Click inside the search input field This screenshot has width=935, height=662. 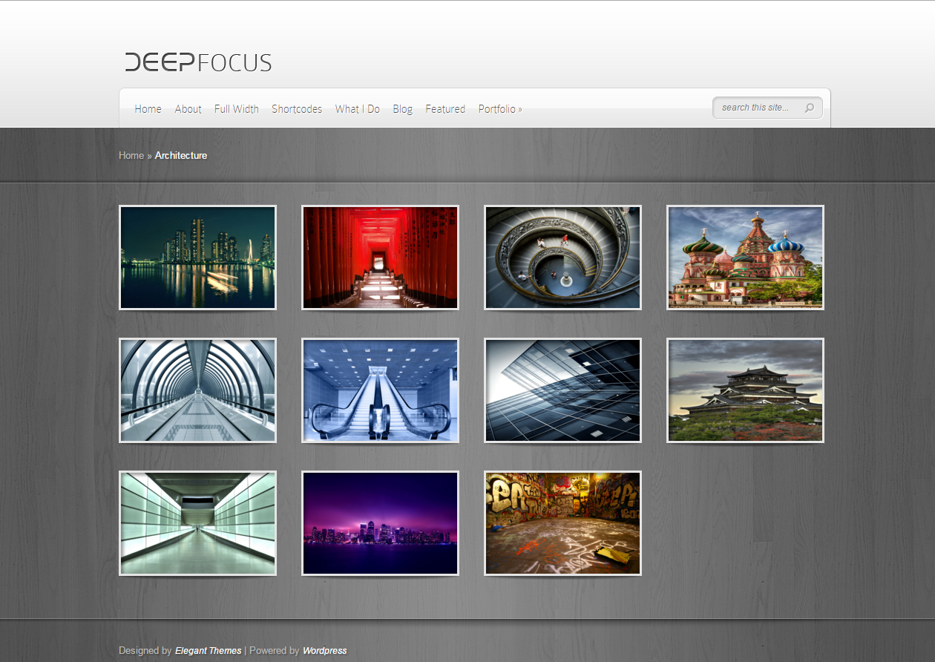pos(757,108)
